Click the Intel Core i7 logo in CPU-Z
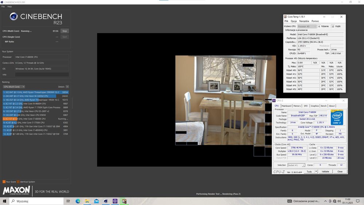Viewport: 364px width, 205px height. coord(337,118)
